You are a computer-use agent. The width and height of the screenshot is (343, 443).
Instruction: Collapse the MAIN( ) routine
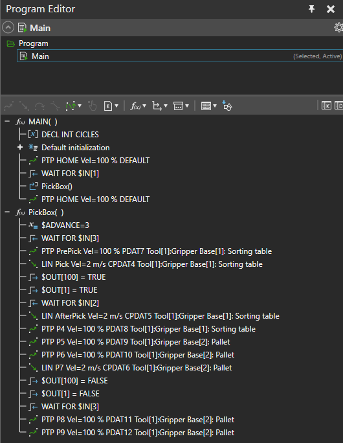click(7, 122)
